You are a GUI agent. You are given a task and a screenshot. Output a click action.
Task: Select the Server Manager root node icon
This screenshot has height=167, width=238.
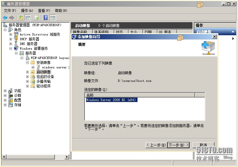[x=5, y=25]
